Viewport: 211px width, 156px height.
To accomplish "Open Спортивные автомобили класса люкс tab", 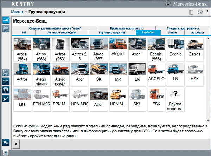I will click(x=55, y=28).
